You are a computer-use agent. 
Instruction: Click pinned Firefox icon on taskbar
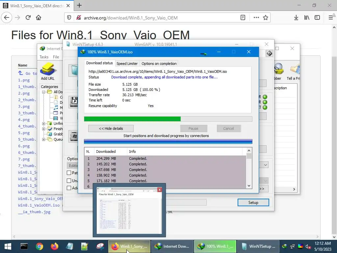coord(54,246)
